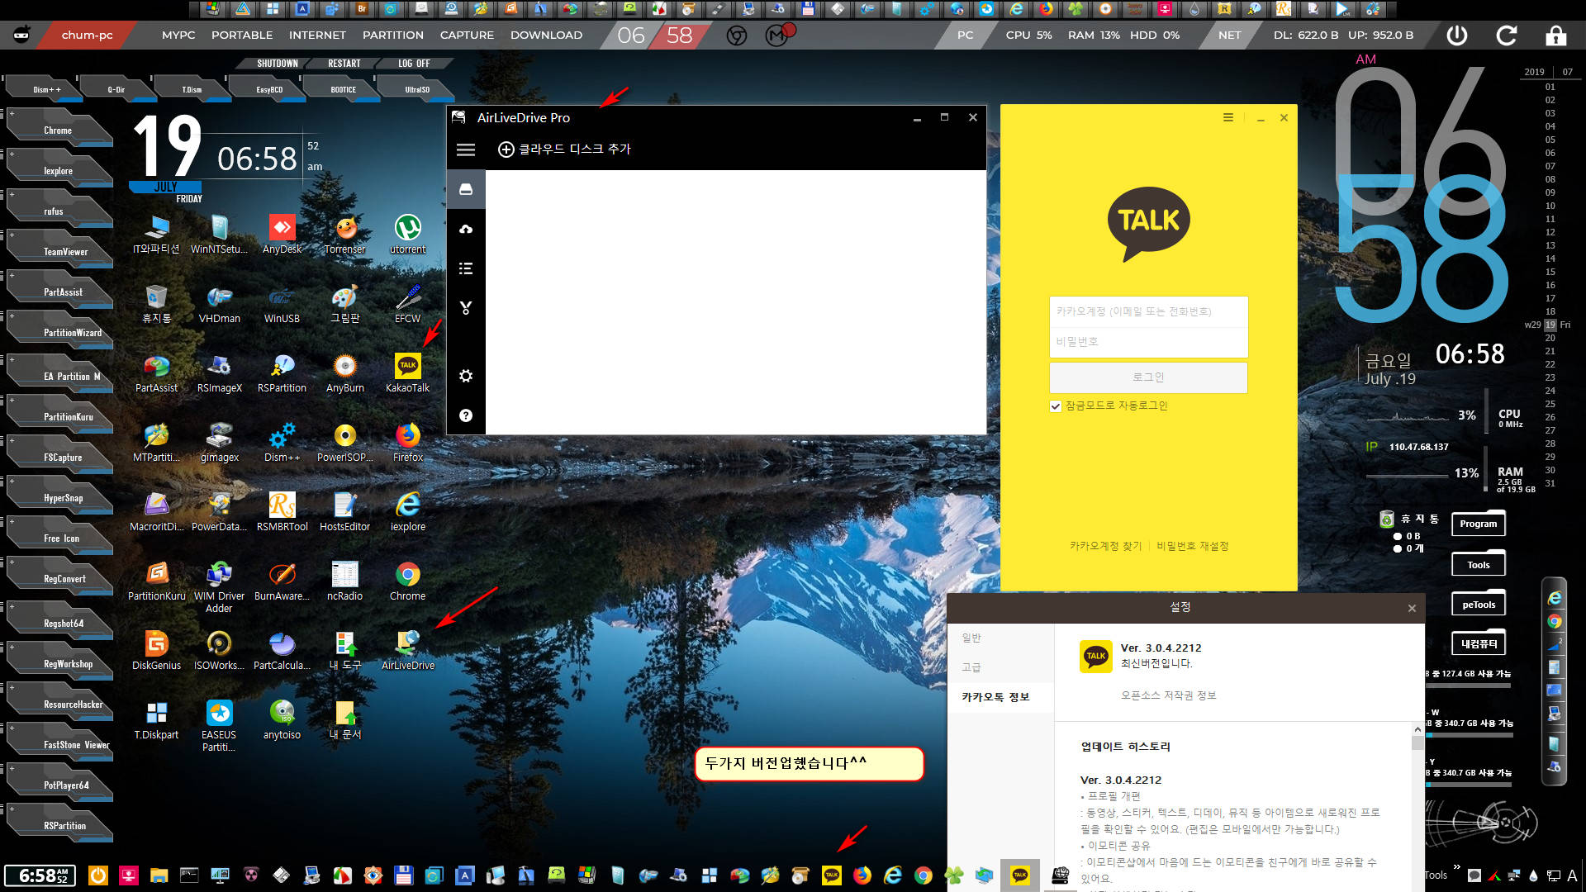Open the AirLiveDrive hamburger menu

(466, 149)
